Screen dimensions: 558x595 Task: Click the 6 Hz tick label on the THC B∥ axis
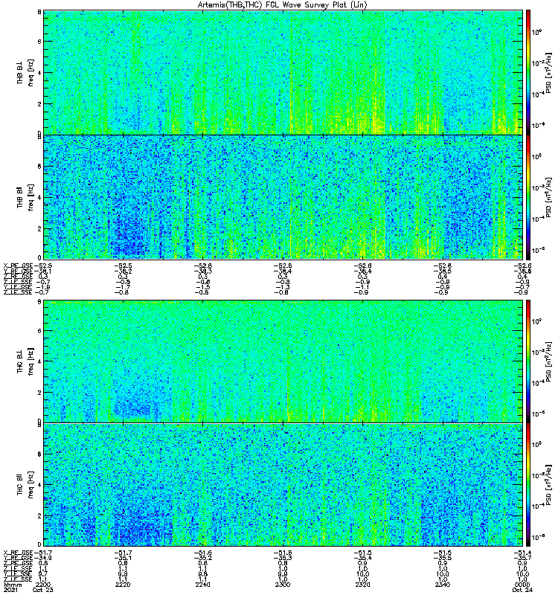[39, 454]
